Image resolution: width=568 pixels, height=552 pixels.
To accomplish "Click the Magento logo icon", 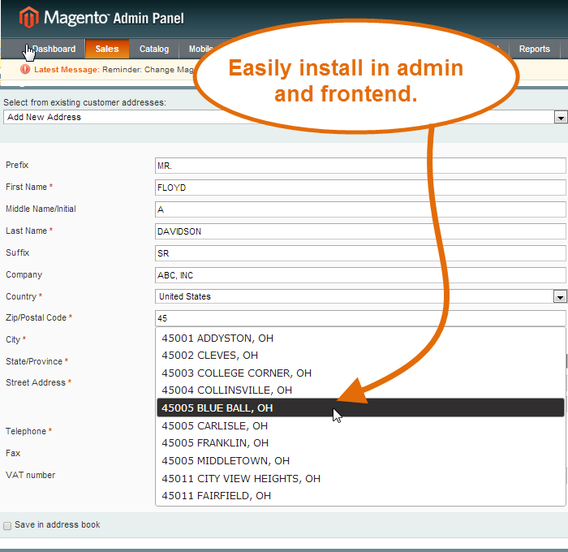I will [28, 18].
